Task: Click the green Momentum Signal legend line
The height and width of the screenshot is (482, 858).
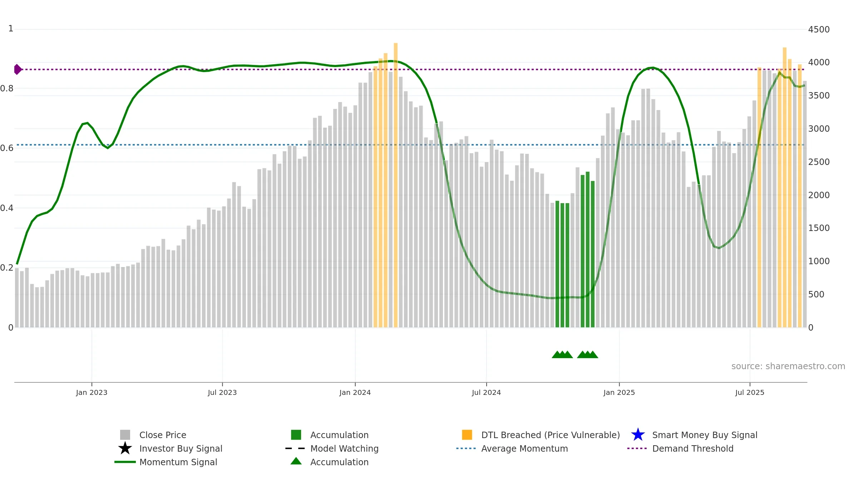Action: [125, 462]
